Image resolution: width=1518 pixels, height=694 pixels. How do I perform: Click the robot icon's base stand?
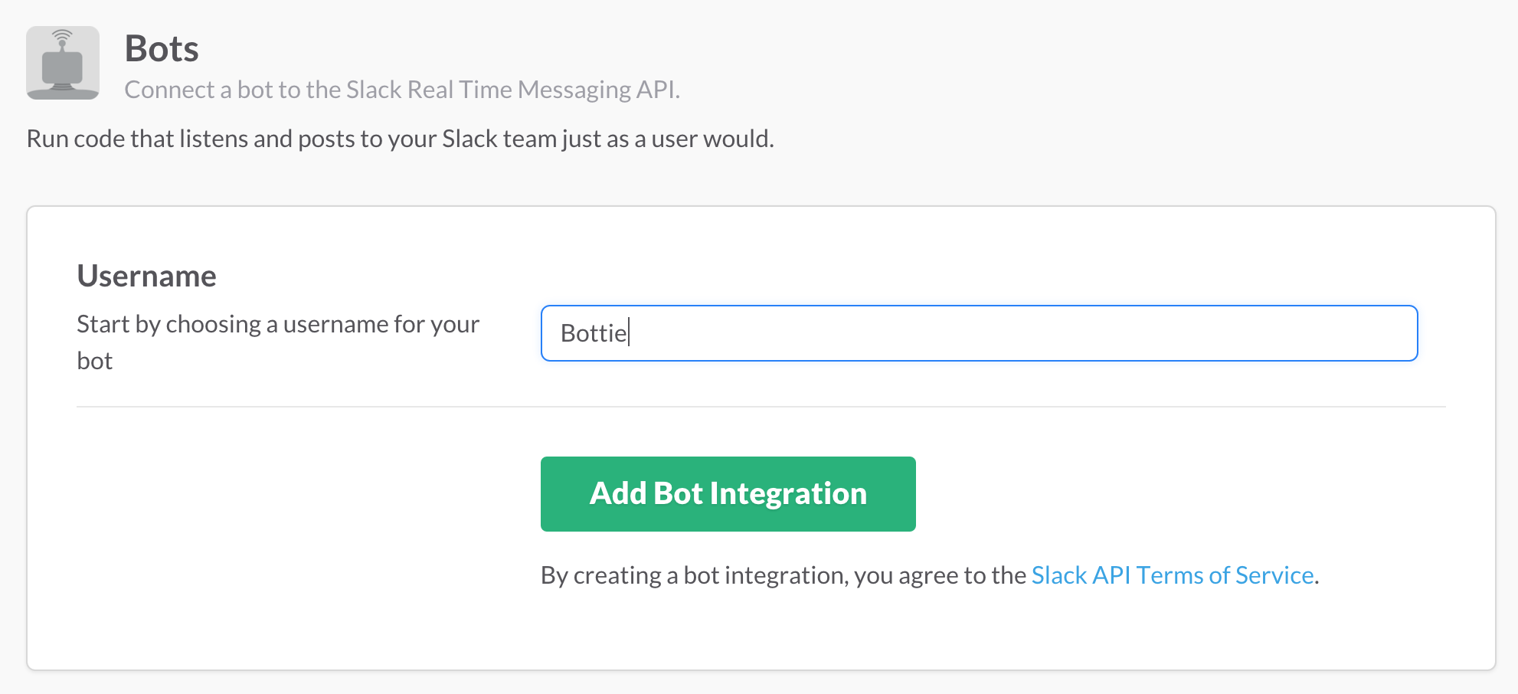coord(63,89)
